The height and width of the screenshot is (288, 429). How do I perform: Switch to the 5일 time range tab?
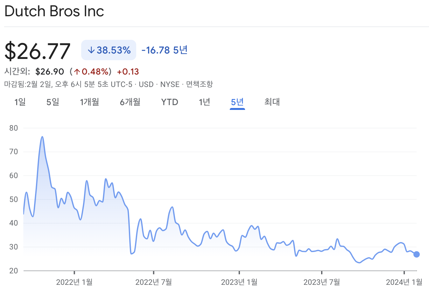tap(52, 102)
